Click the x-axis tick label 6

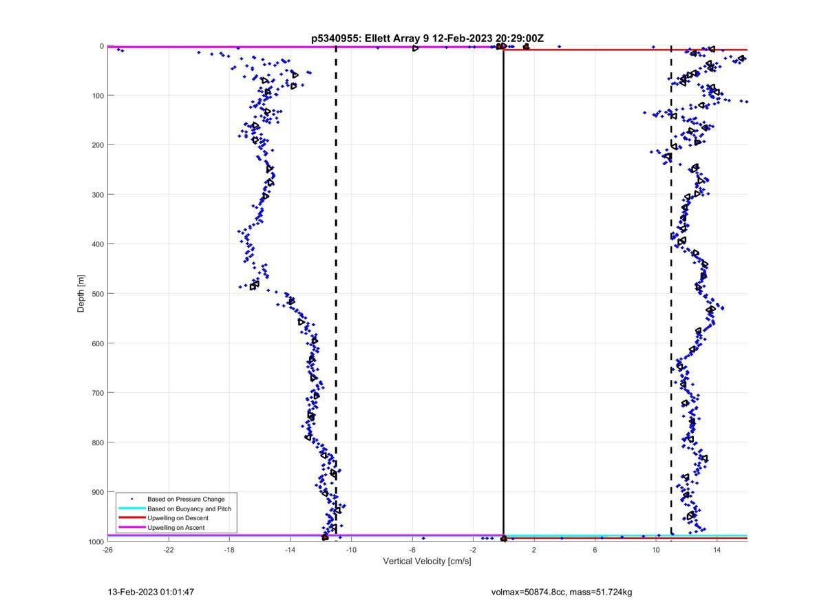click(x=595, y=550)
